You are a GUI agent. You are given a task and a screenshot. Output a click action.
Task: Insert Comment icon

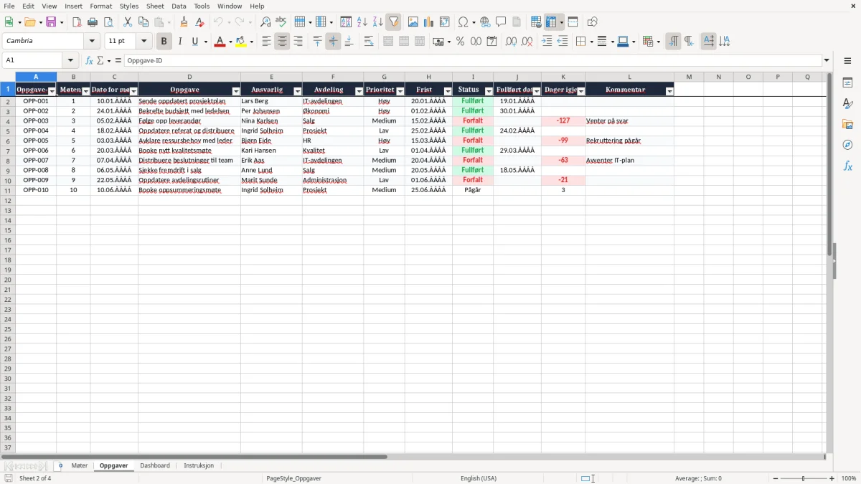501,22
